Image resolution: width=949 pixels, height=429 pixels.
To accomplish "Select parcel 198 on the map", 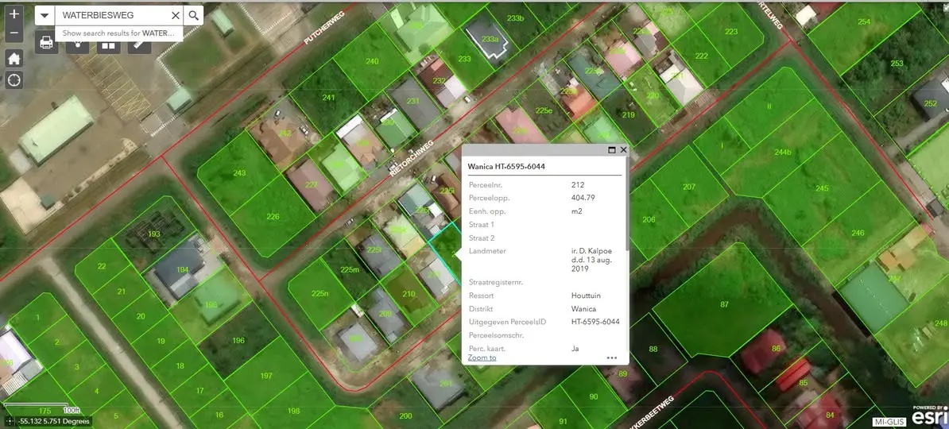I will coord(293,411).
